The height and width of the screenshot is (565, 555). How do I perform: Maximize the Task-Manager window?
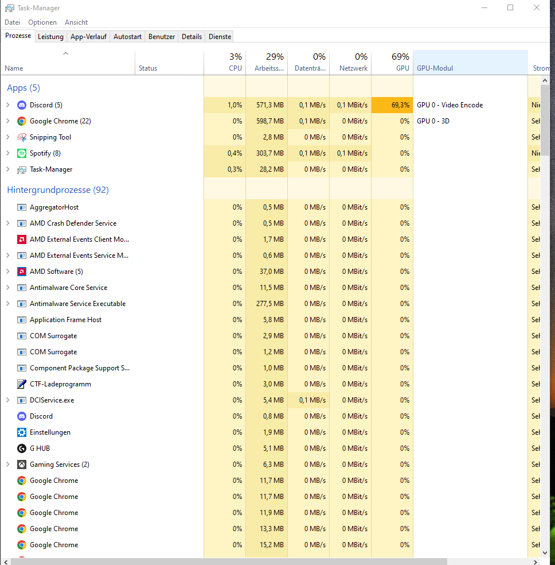click(x=510, y=7)
